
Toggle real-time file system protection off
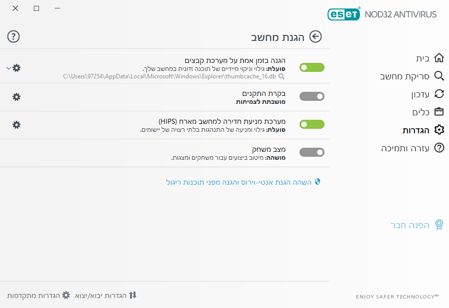pyautogui.click(x=312, y=67)
